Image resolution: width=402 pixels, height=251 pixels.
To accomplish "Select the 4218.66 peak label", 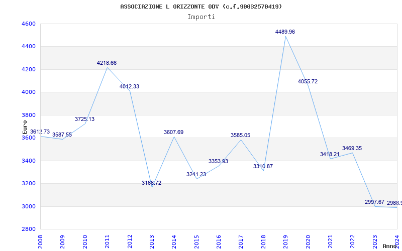I will (x=107, y=63).
